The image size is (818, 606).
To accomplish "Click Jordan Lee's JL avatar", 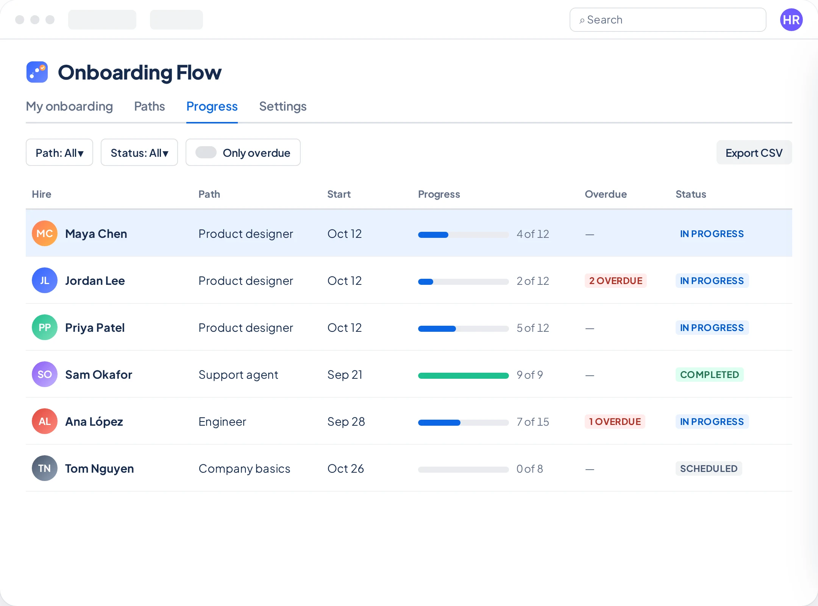I will [45, 280].
